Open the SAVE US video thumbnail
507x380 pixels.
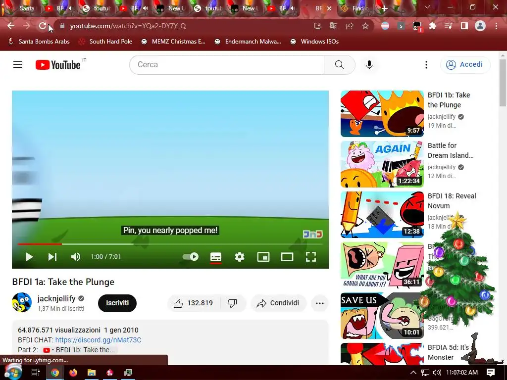[382, 316]
